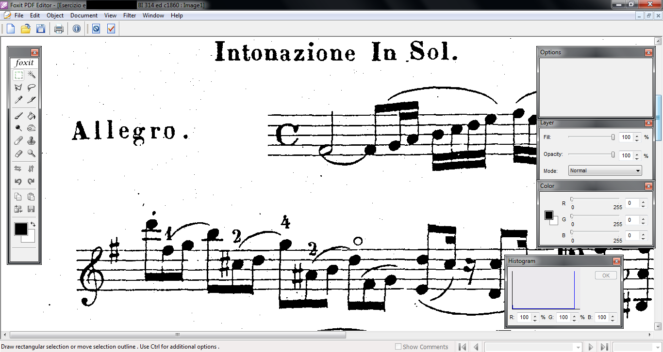The width and height of the screenshot is (663, 352).
Task: Decrease Histogram G percentage stepper
Action: [574, 320]
